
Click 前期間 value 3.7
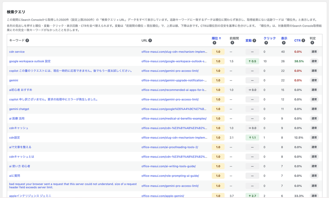coord(231,196)
